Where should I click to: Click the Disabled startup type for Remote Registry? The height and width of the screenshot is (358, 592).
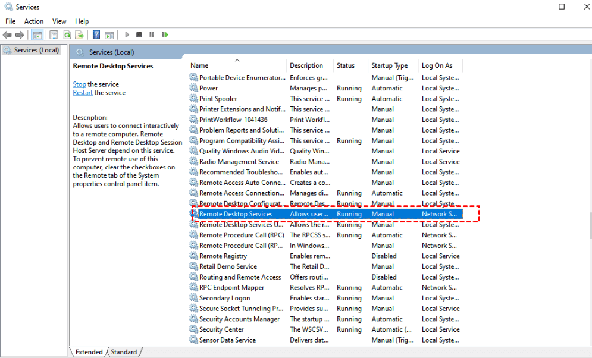point(384,256)
